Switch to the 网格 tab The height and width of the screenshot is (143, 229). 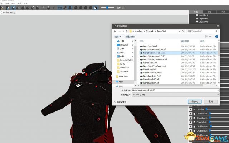195,12
